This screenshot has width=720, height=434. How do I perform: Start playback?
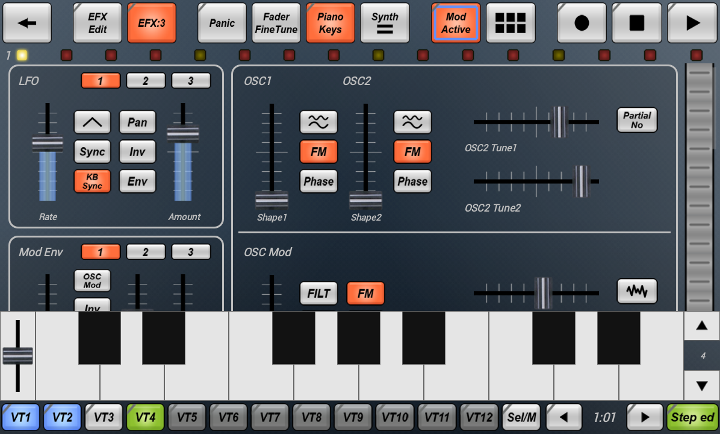click(692, 22)
